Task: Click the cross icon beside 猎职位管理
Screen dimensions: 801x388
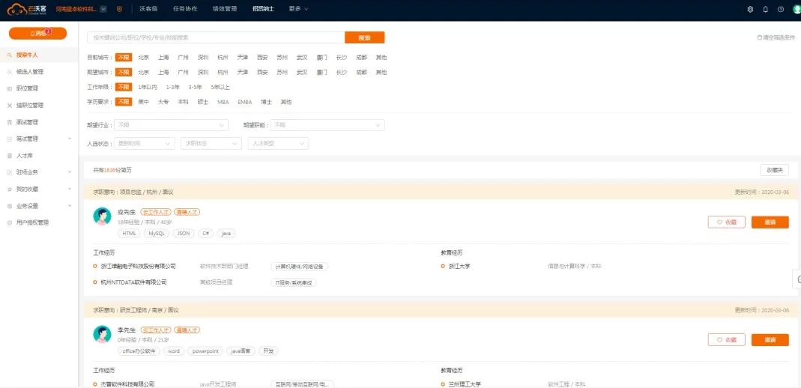Action: [10, 105]
